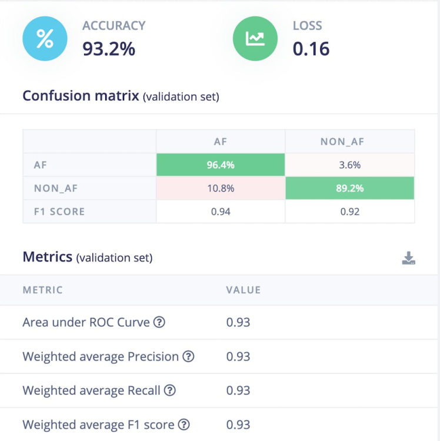Open help for Weighted average Precision

coord(188,356)
